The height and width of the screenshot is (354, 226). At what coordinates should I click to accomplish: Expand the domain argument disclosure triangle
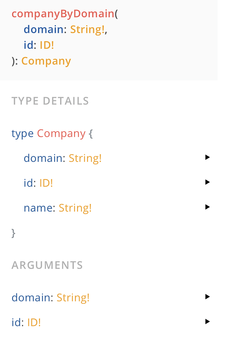click(207, 296)
